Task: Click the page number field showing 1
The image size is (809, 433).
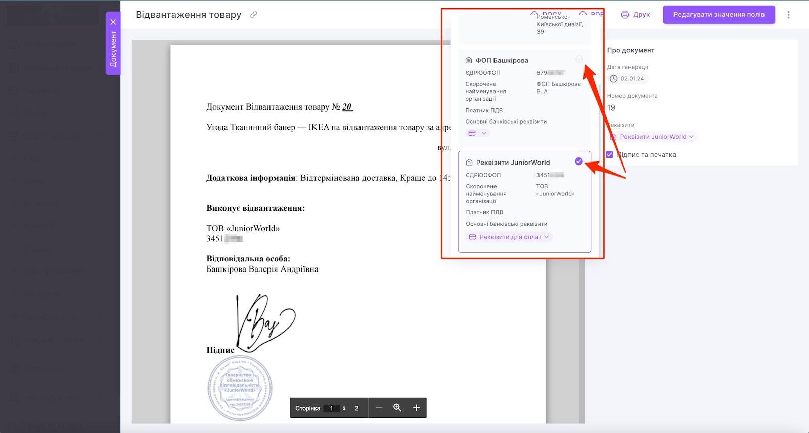Action: pyautogui.click(x=332, y=408)
